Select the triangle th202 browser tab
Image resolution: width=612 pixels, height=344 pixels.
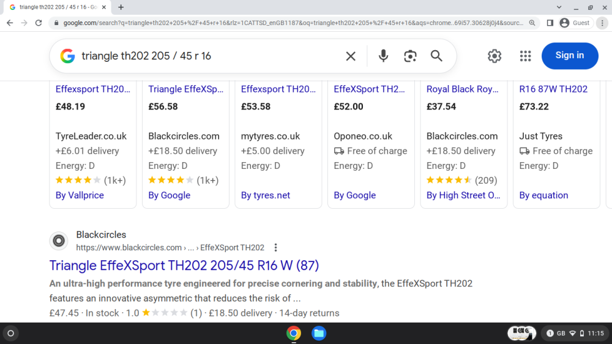(x=58, y=7)
